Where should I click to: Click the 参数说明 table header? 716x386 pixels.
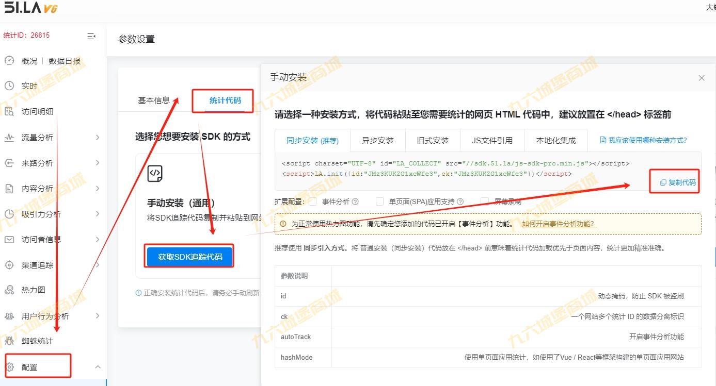[x=294, y=276]
